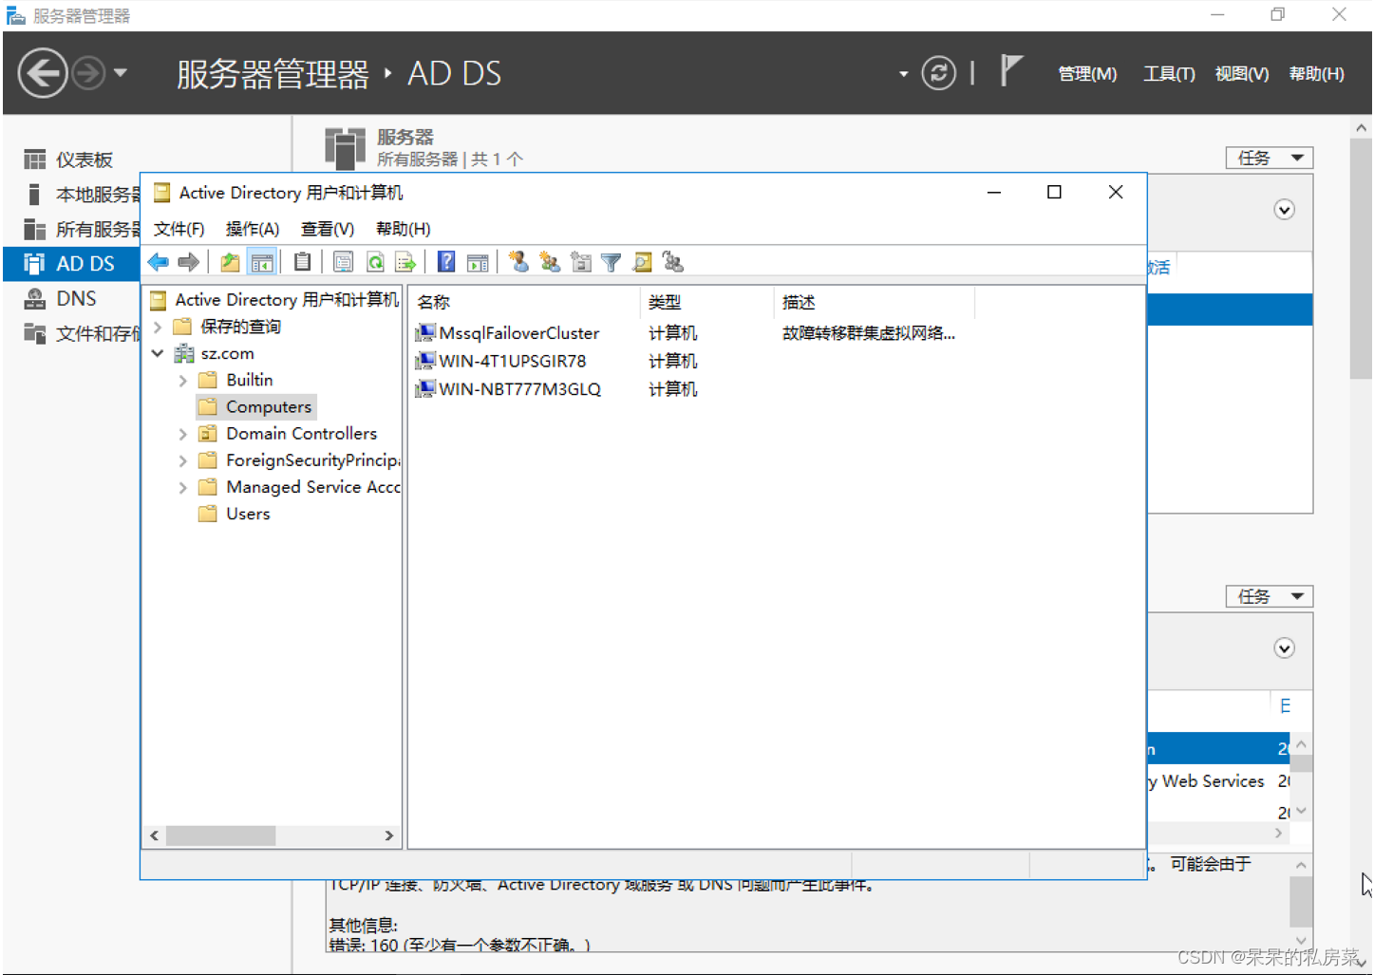Expand the Builtin tree node
This screenshot has height=975, width=1374.
tap(183, 380)
